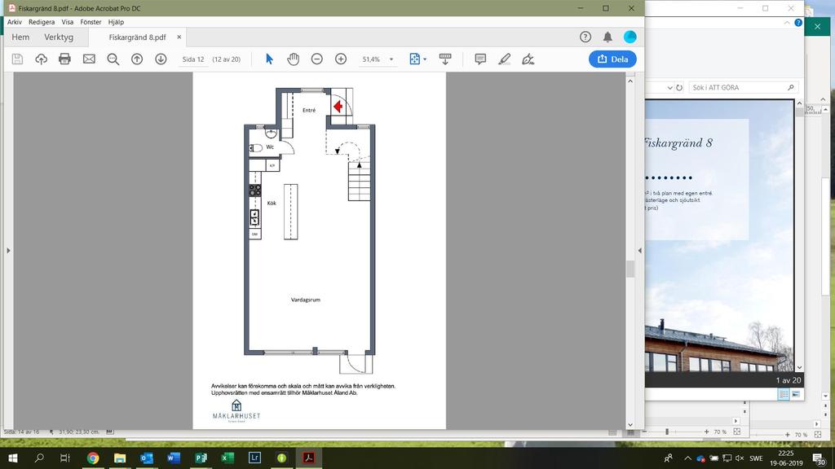Click the refresh icon in the back window
This screenshot has height=469, width=835.
(x=679, y=88)
